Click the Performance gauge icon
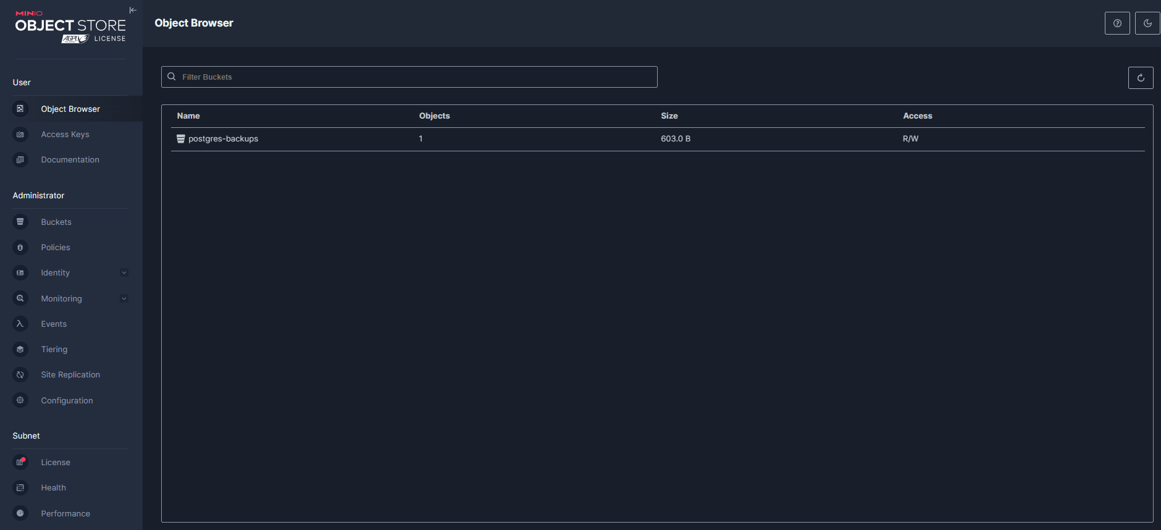The height and width of the screenshot is (530, 1161). [20, 513]
